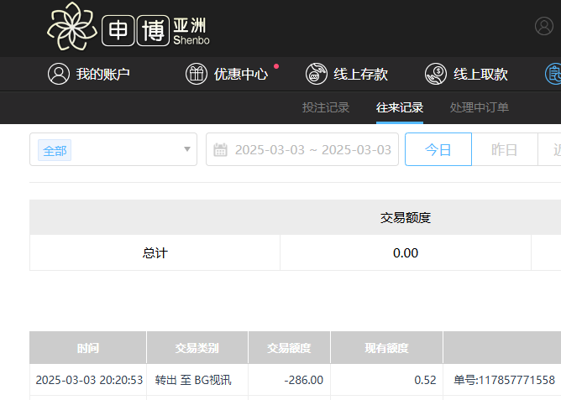Select the 今日 filter button
This screenshot has width=561, height=400.
[x=438, y=149]
